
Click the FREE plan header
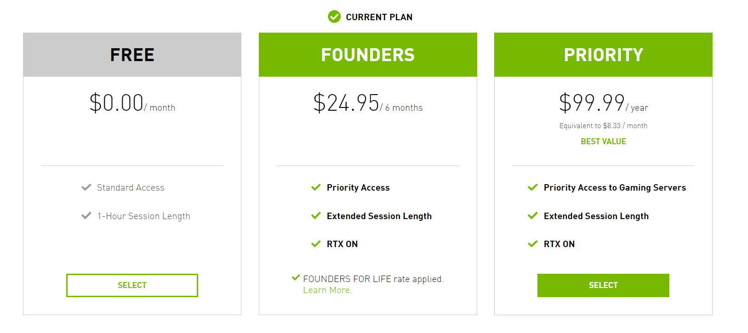point(132,55)
